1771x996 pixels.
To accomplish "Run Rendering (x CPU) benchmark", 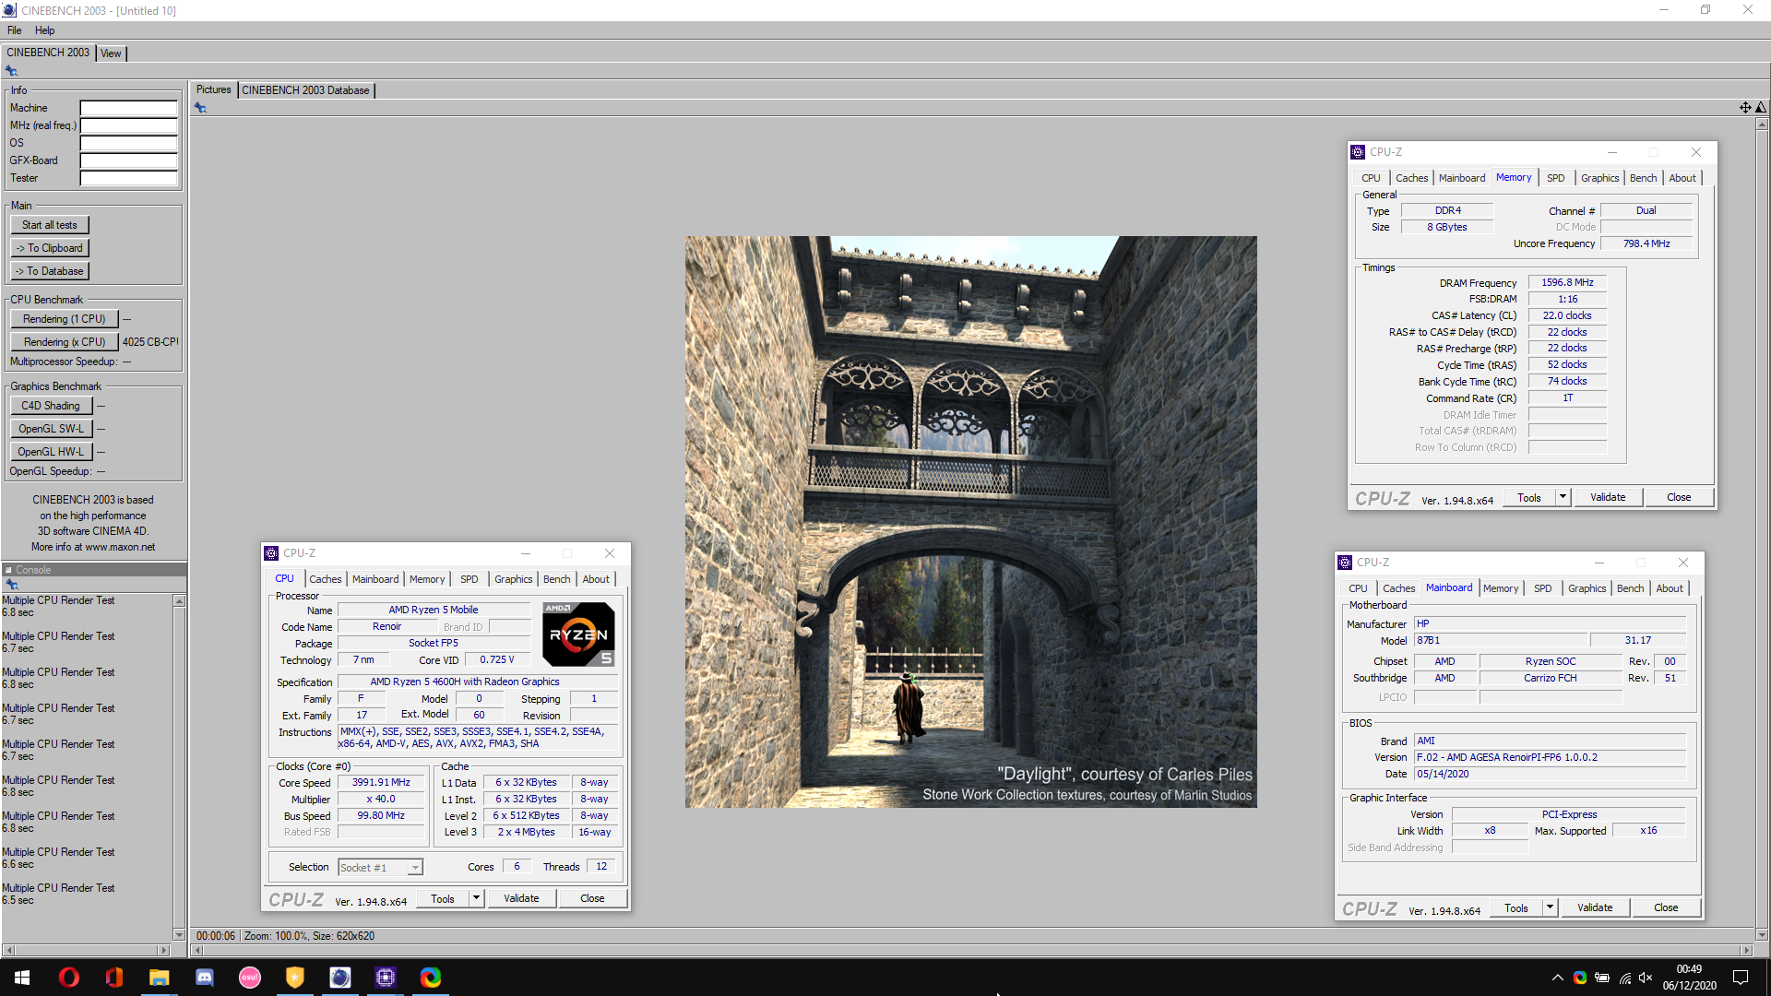I will coord(65,342).
